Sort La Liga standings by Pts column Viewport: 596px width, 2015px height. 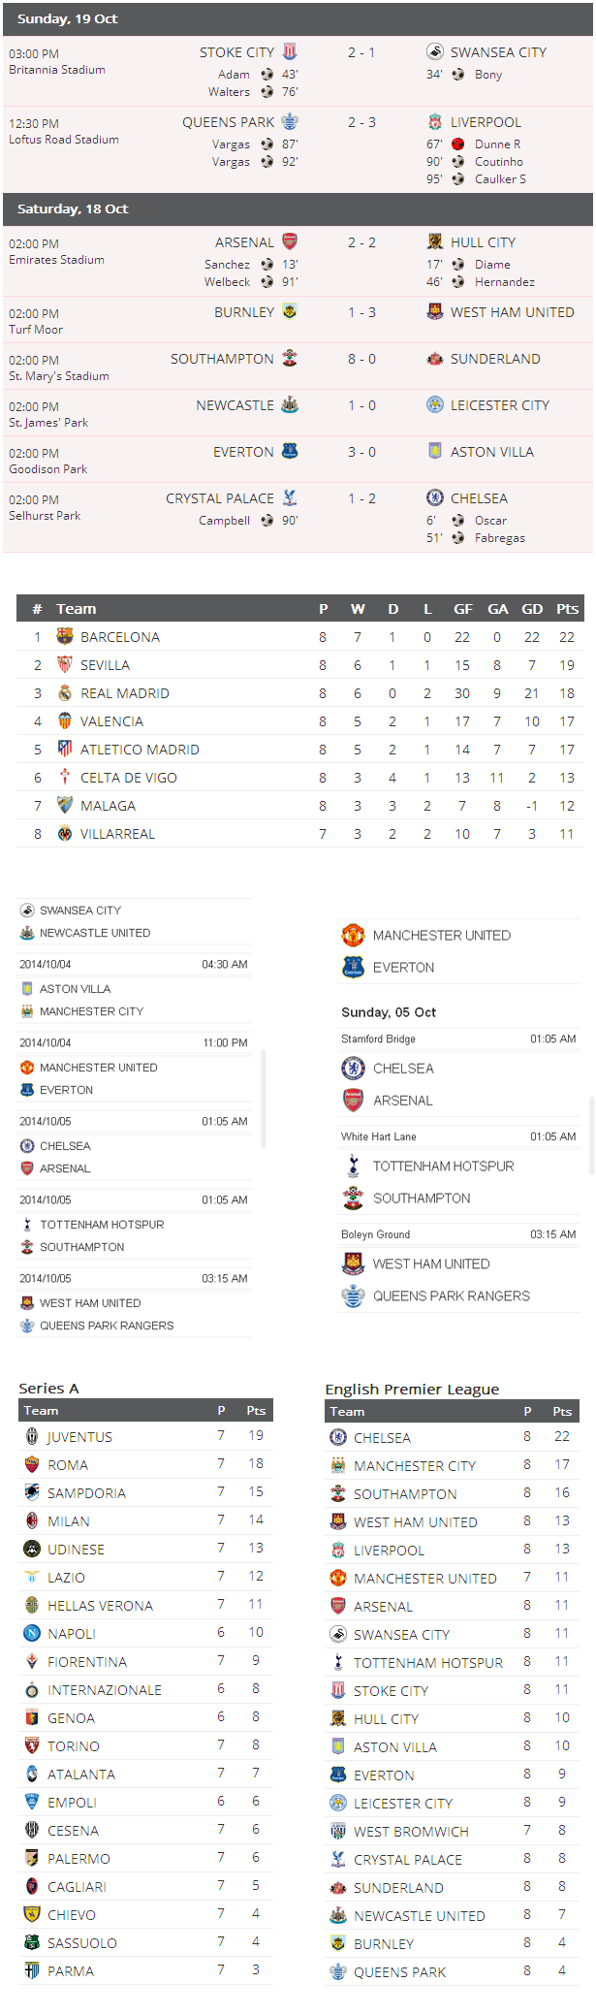(x=567, y=609)
